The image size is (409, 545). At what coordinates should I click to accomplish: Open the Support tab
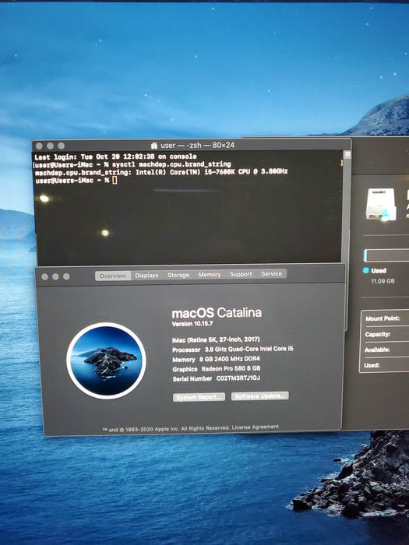pos(241,274)
